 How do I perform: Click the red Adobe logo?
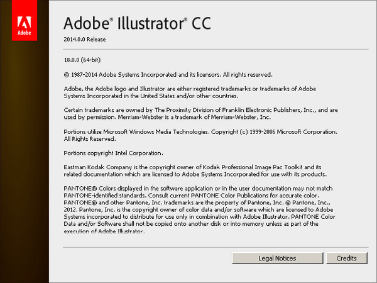coord(25,20)
